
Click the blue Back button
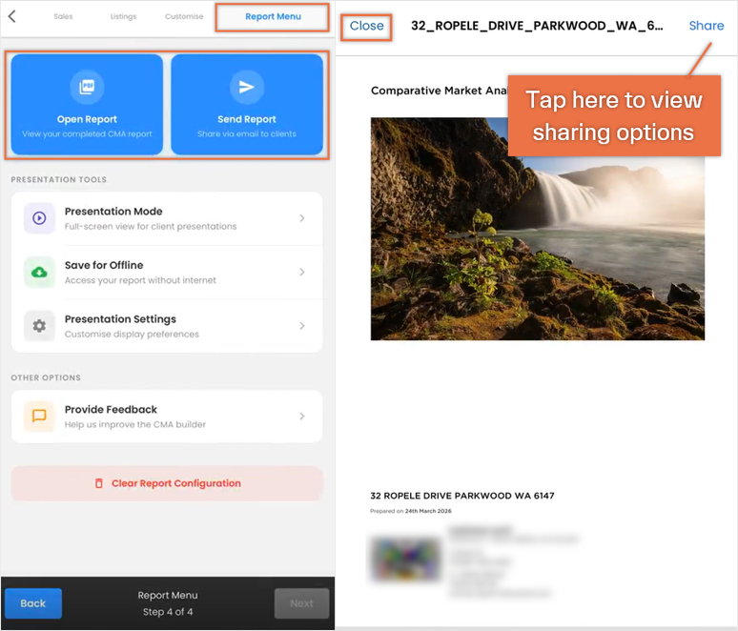[x=33, y=603]
